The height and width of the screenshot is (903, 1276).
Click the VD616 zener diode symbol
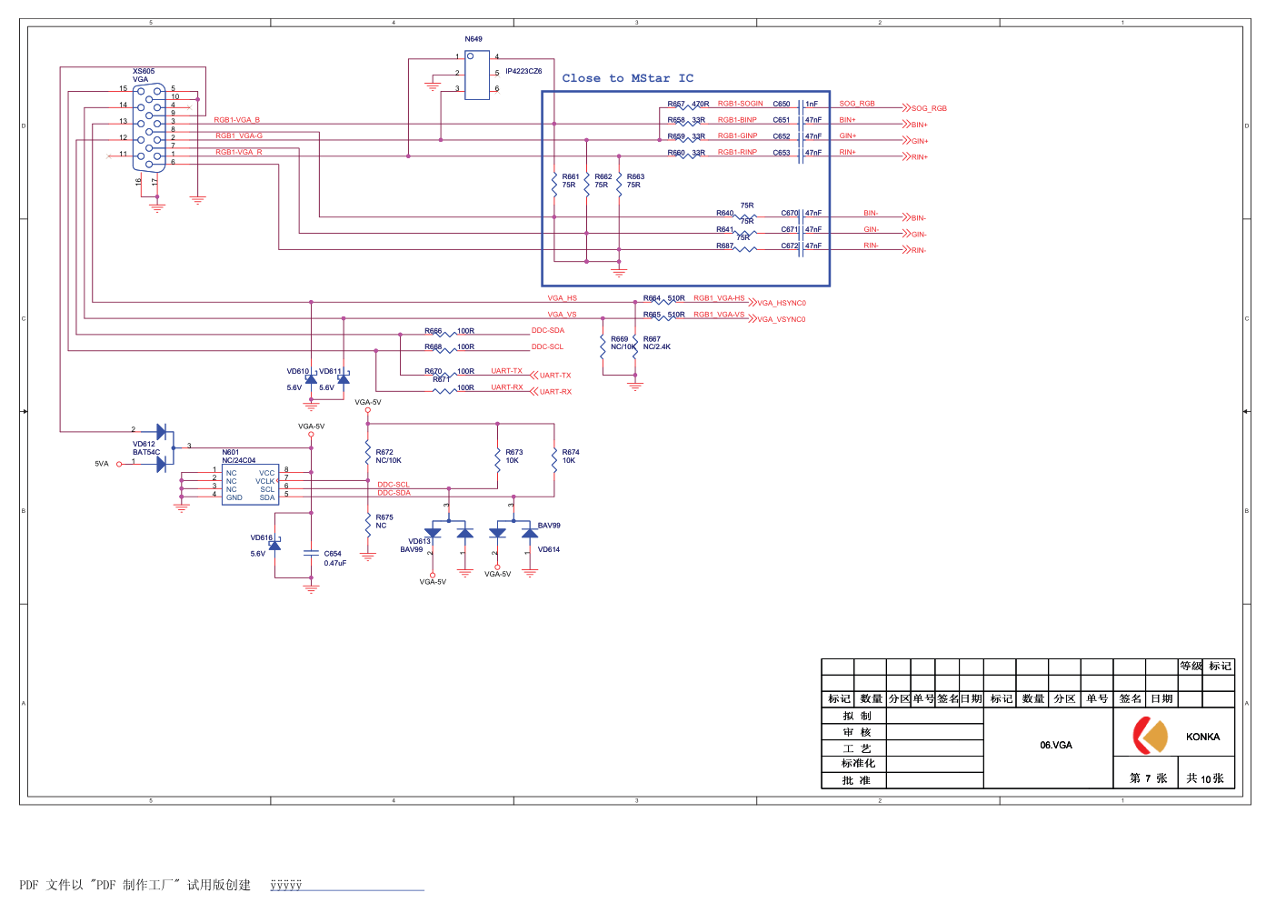click(x=274, y=544)
